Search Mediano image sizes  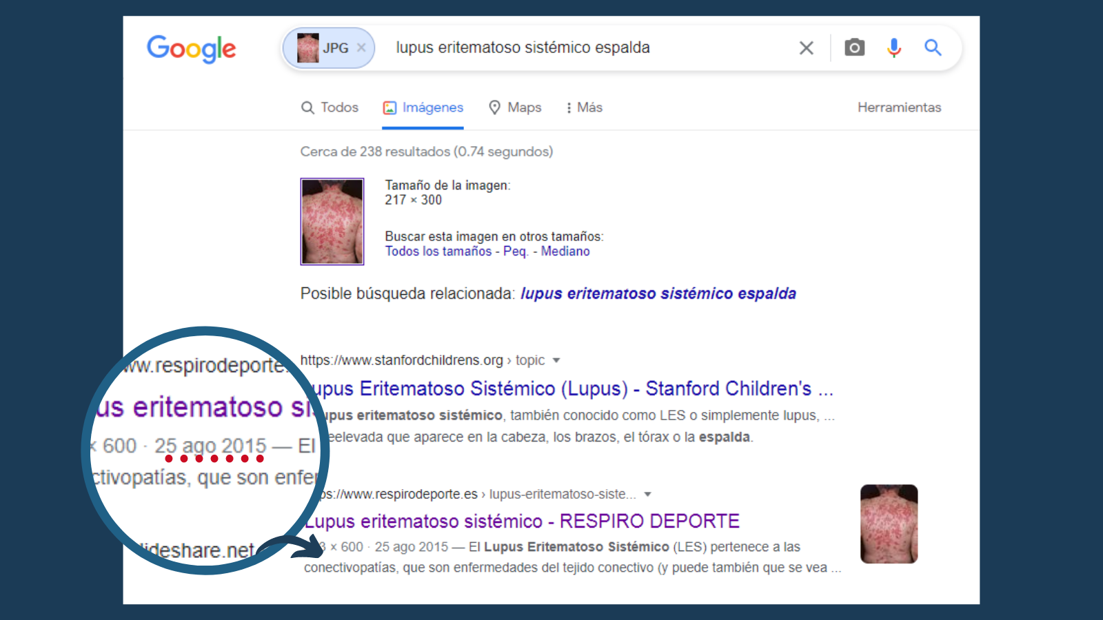pos(565,251)
